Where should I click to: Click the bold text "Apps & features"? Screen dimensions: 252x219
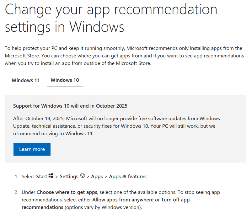128,177
